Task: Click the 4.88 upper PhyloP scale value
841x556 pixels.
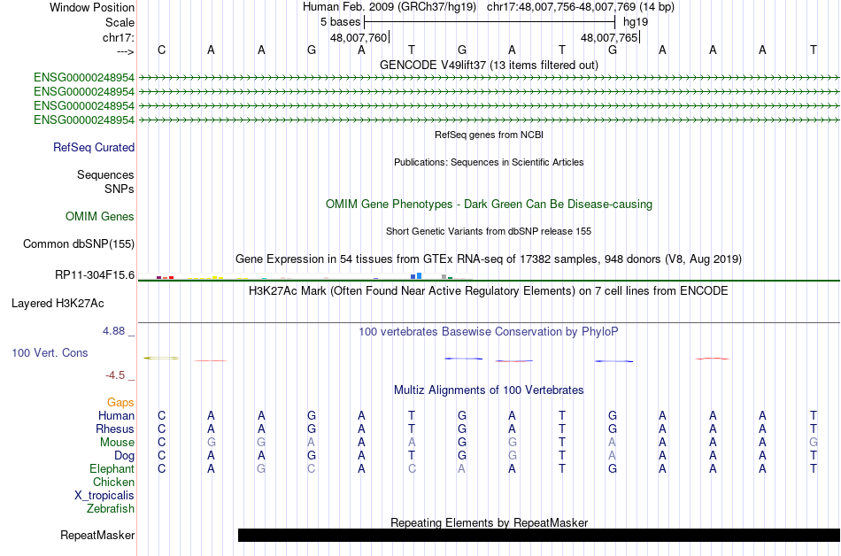Action: (113, 331)
